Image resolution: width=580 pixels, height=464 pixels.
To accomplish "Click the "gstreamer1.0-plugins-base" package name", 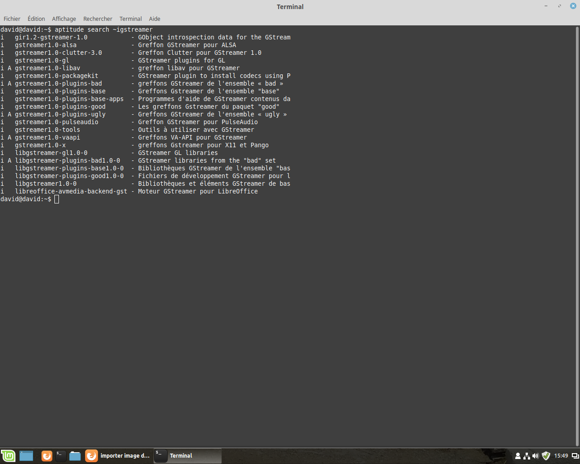I will click(60, 91).
